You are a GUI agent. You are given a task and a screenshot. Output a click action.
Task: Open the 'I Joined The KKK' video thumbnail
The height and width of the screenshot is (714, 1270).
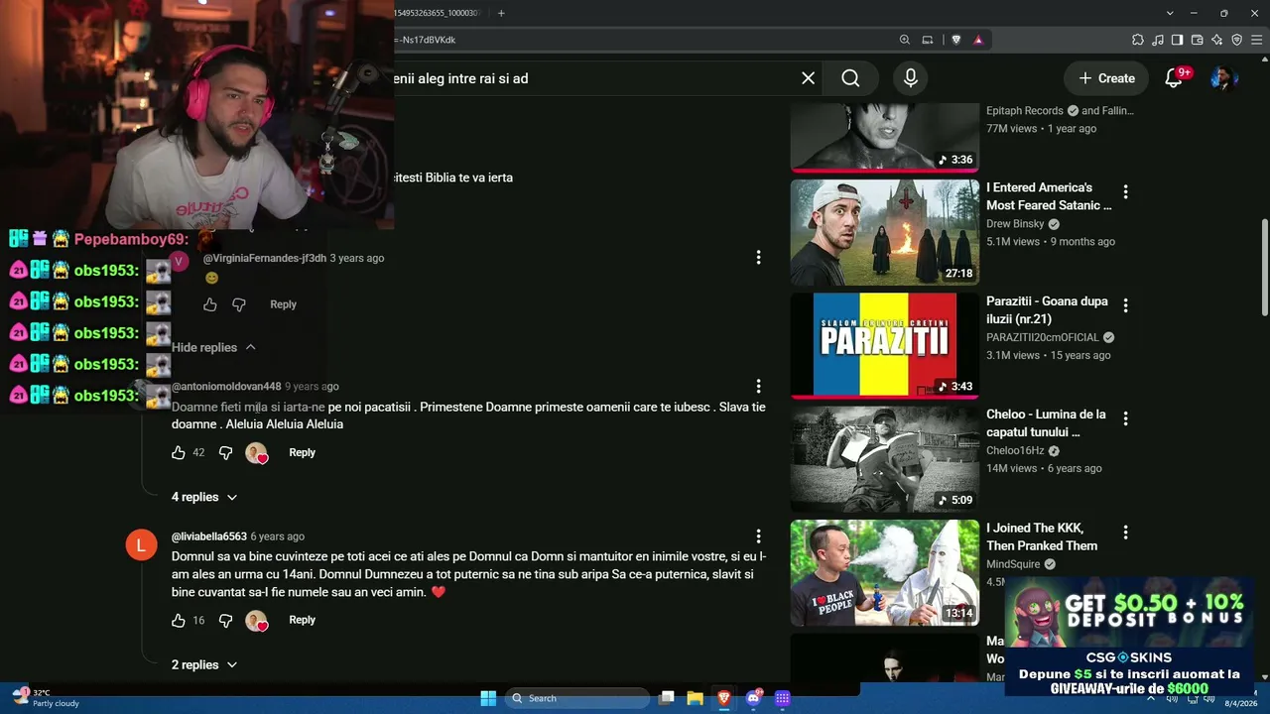(x=884, y=573)
